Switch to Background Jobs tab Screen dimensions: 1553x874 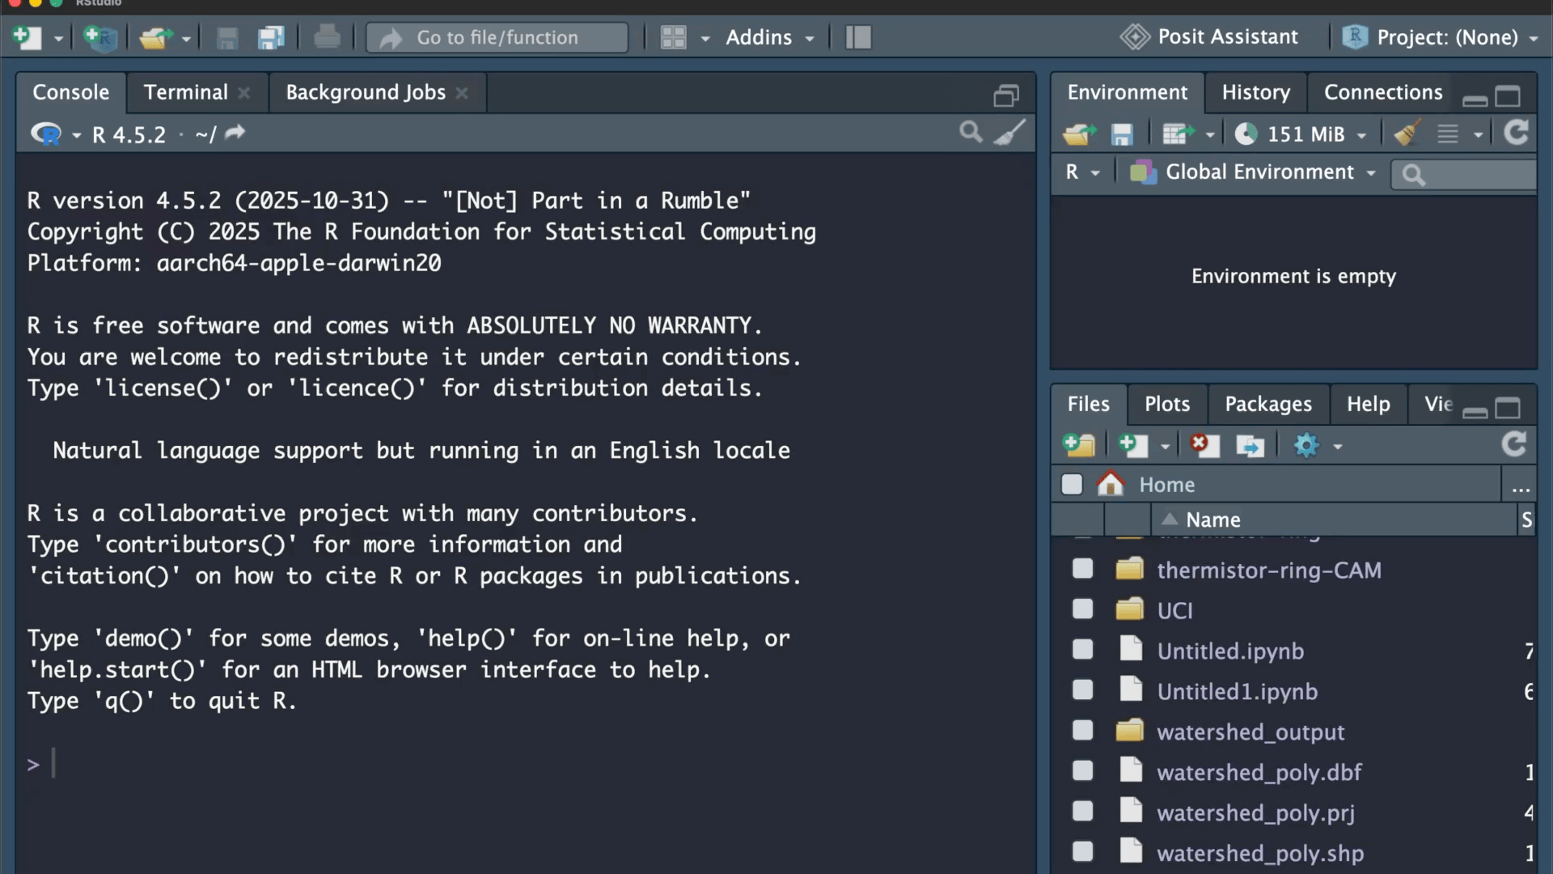366,92
